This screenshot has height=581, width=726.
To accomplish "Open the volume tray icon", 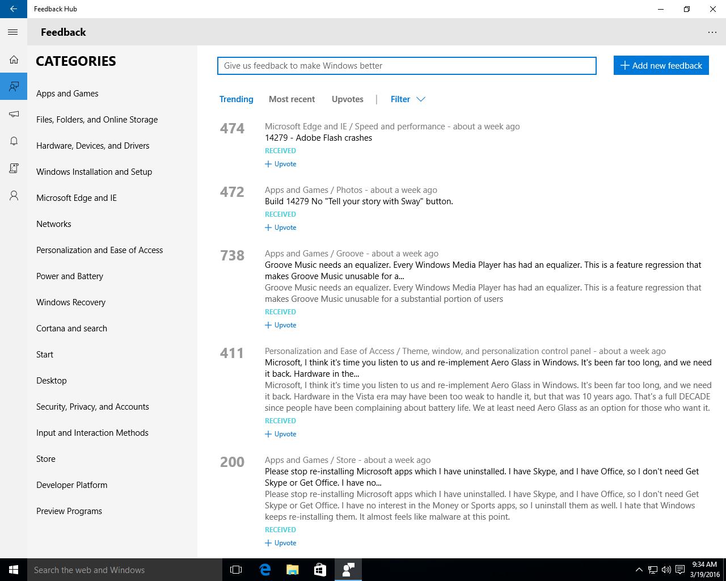I will (x=666, y=570).
